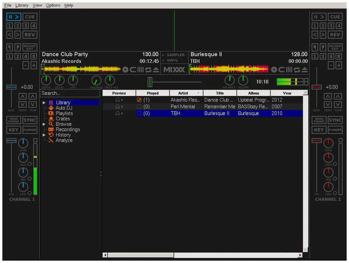
Task: Toggle FLANGER effect on Channel 1
Action: point(30,130)
